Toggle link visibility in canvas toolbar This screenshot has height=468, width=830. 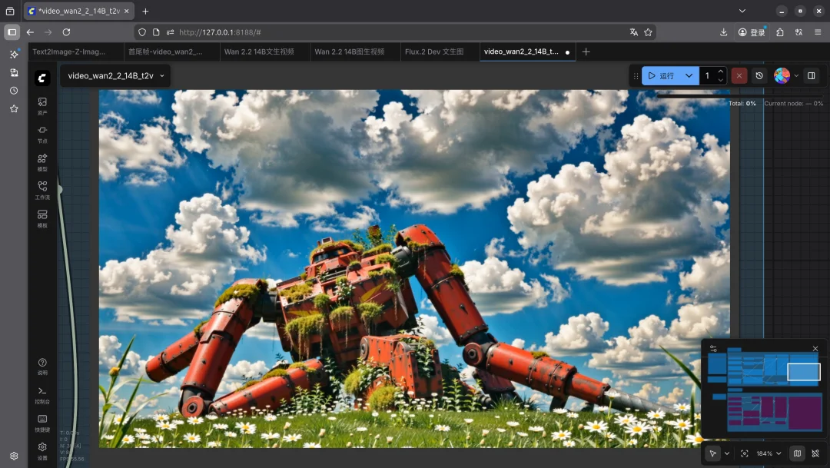[x=815, y=453]
